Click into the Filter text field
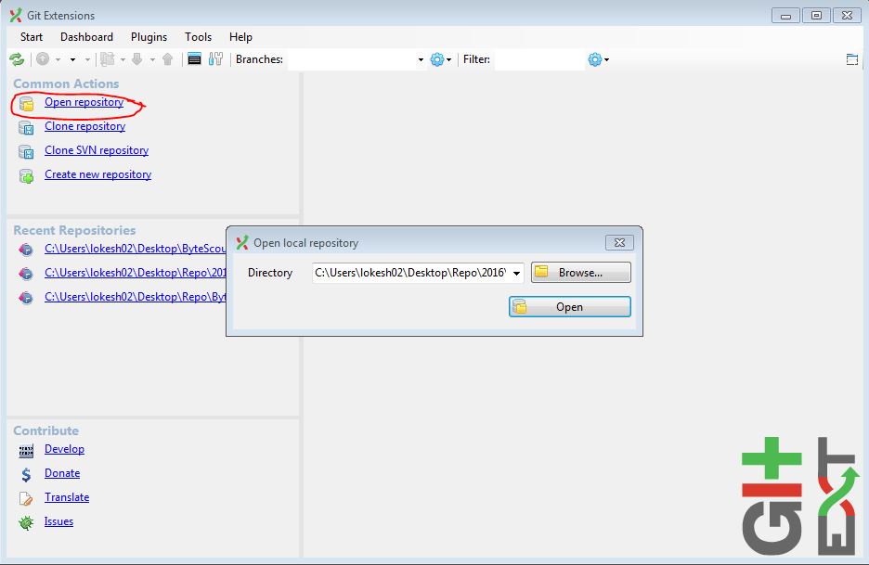Screen dimensions: 869x565 (x=539, y=59)
